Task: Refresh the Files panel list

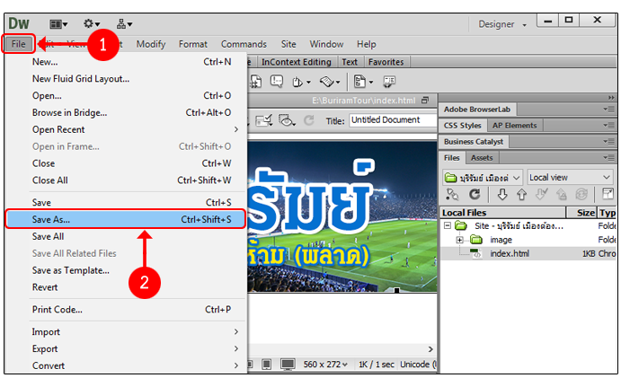Action: pos(475,194)
